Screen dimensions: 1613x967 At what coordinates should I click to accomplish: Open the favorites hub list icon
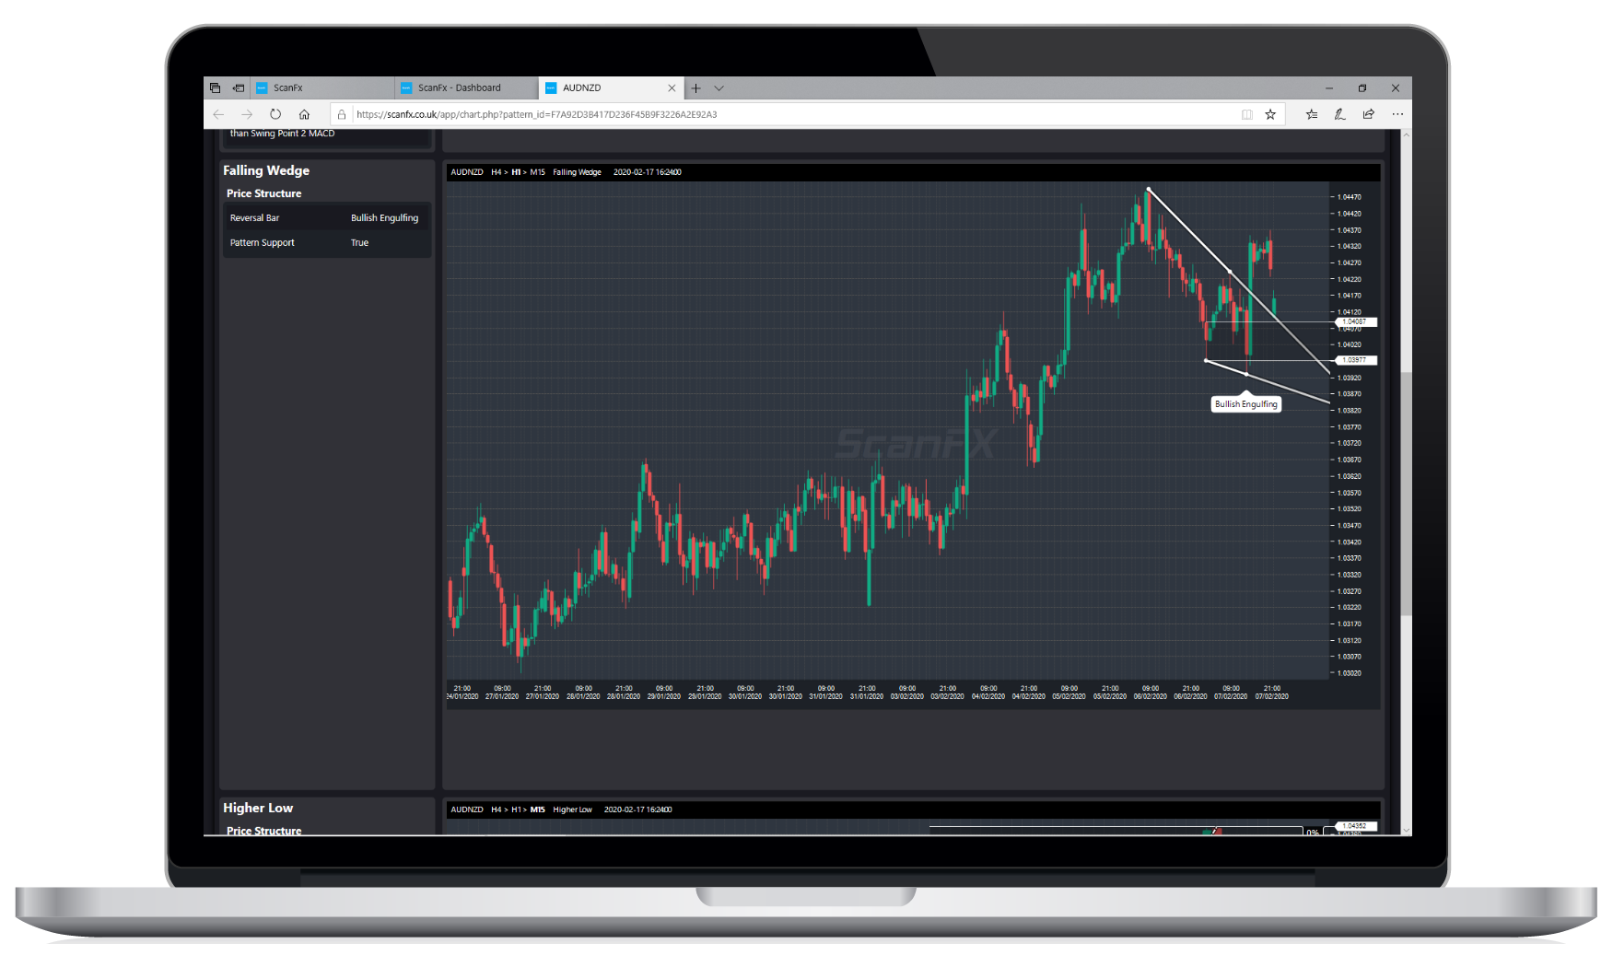(1311, 114)
